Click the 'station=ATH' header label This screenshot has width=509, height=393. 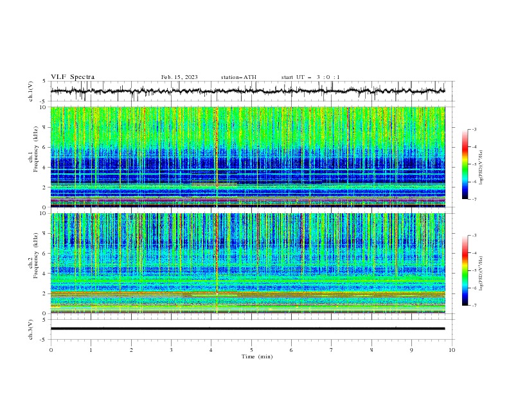point(238,77)
